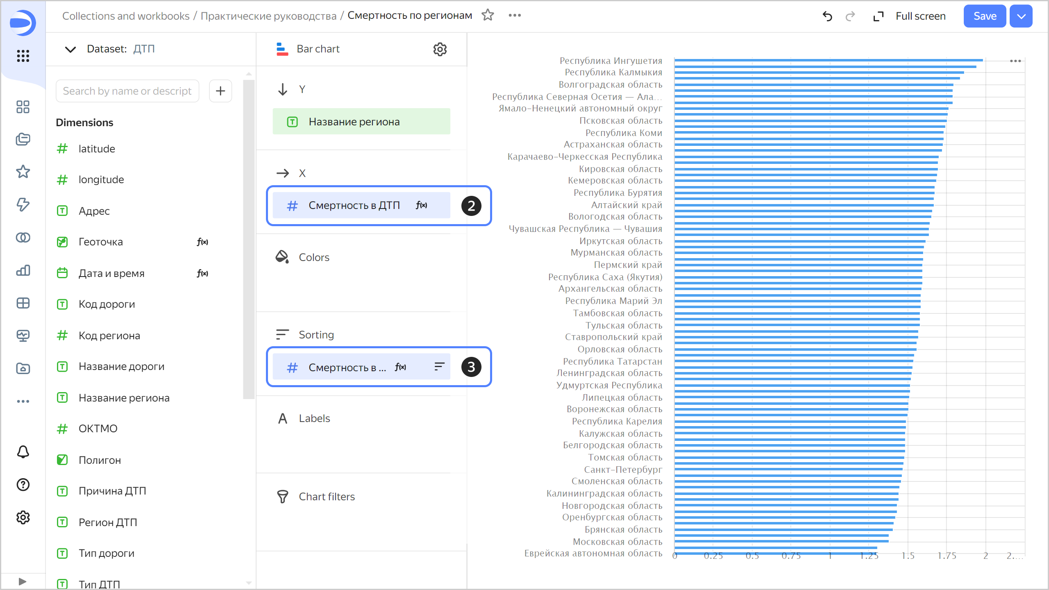The width and height of the screenshot is (1049, 590).
Task: Open chart three-dot menu near bars
Action: [x=1015, y=61]
